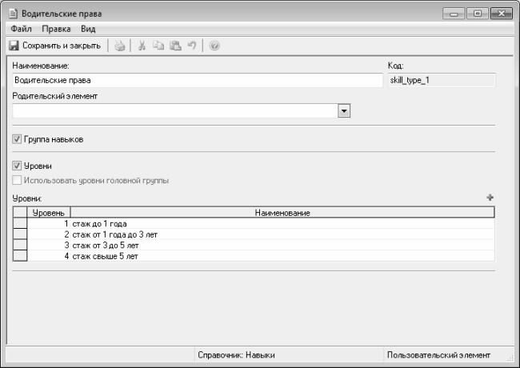This screenshot has width=520, height=368.
Task: Click the print icon in the toolbar
Action: point(119,46)
